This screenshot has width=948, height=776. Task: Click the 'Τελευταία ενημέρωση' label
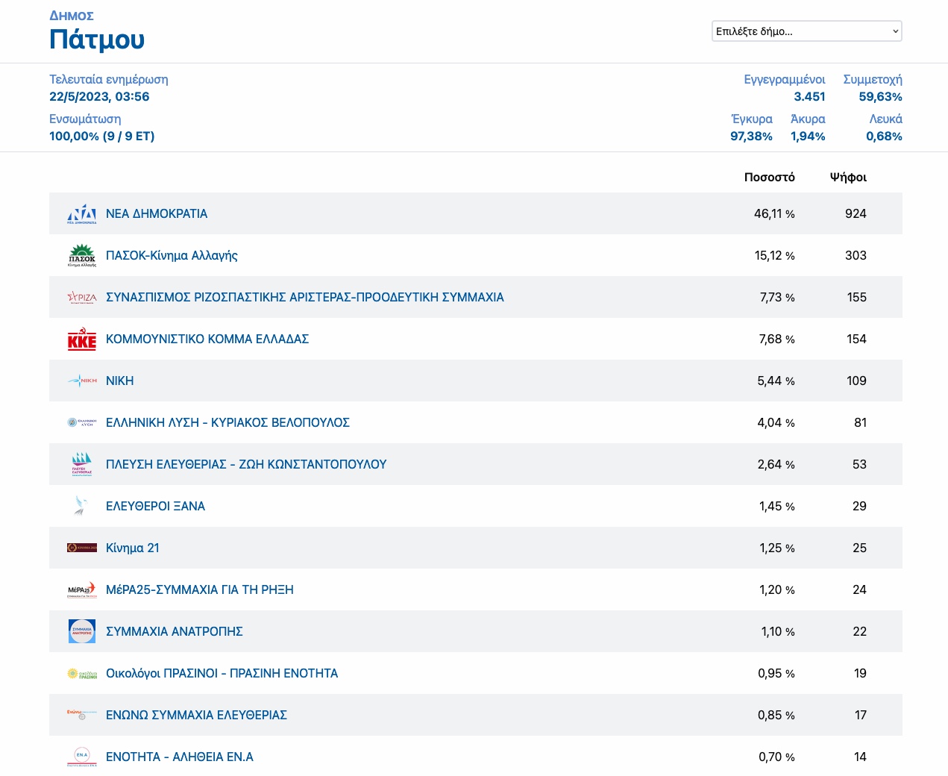pyautogui.click(x=109, y=79)
